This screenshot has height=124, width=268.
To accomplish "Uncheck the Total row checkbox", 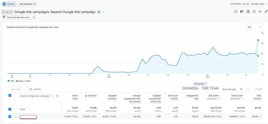I will coord(10,109).
